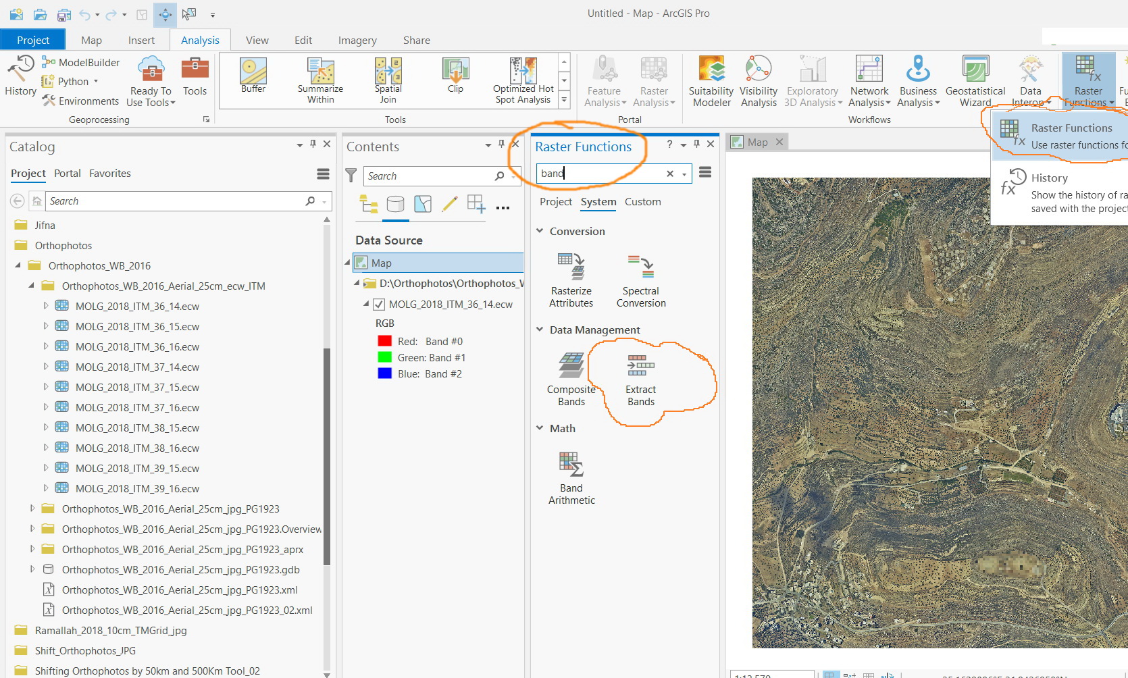Expand the Orthophotos_WB_2016_Aerial_25cm_jpg_PG1923 folder
1128x678 pixels.
click(32, 508)
